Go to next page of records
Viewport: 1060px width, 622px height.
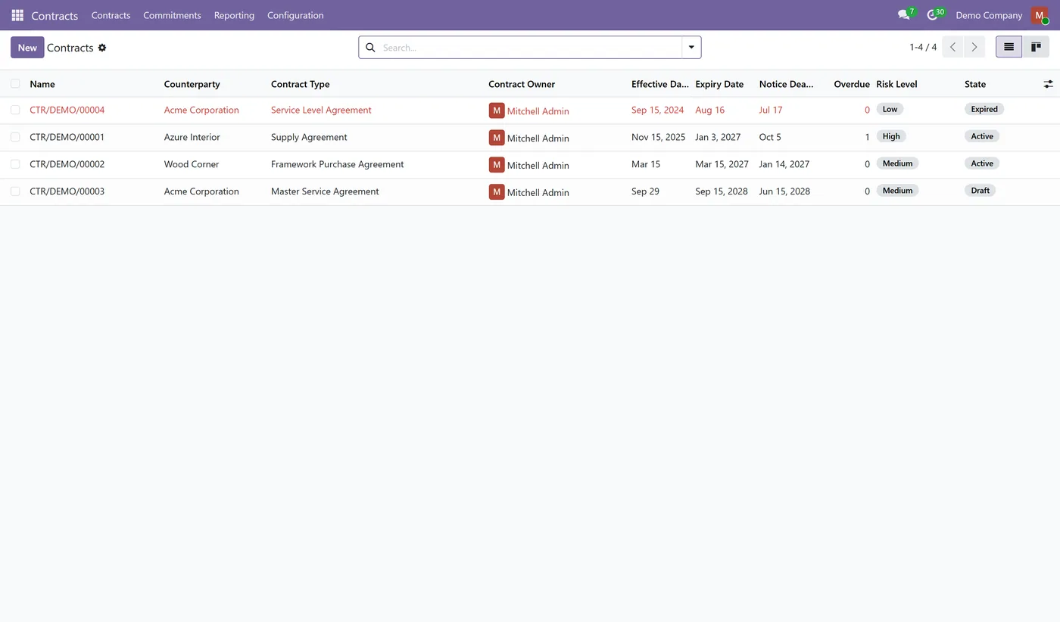(x=974, y=47)
